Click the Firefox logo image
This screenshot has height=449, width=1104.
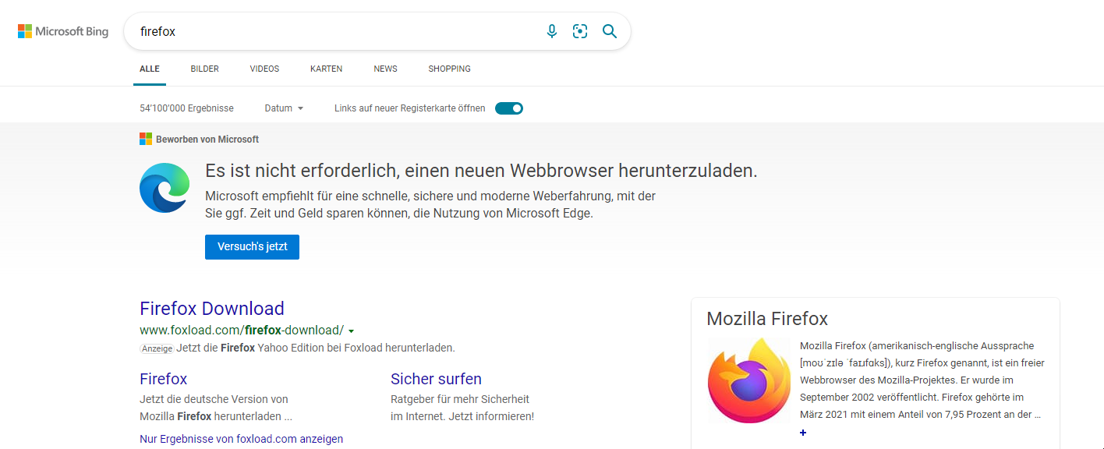pyautogui.click(x=748, y=381)
